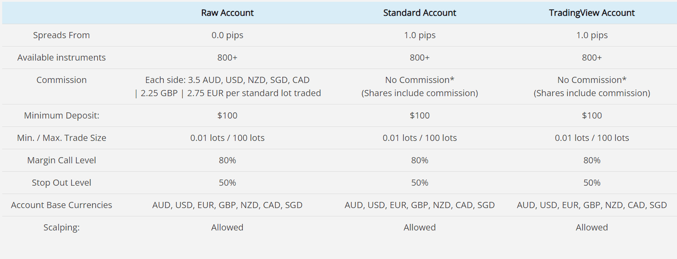Screen dimensions: 677x259
Task: Click the 50% stop out for TradingView Account
Action: pos(591,183)
